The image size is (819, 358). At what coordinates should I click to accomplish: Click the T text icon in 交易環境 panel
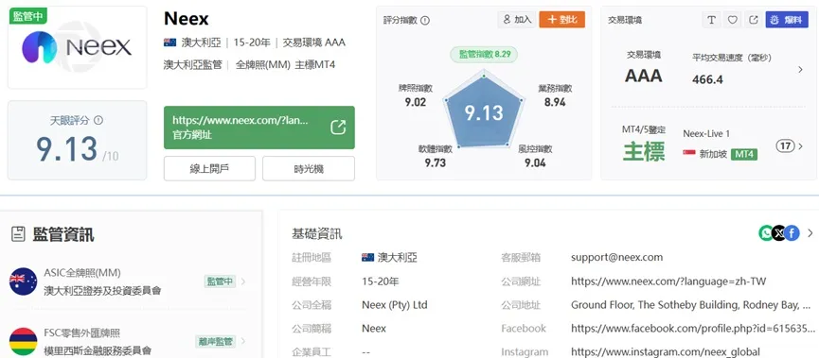click(711, 19)
